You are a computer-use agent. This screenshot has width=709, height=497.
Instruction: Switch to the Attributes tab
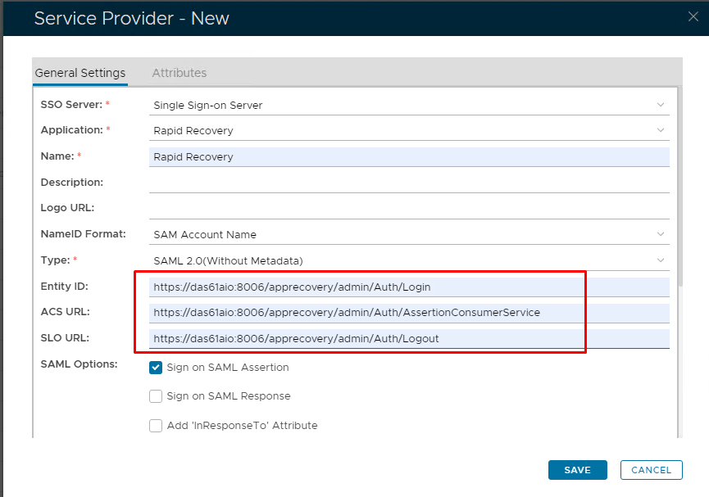coord(179,73)
